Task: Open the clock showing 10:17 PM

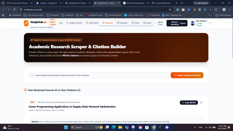Action: [x=222, y=128]
